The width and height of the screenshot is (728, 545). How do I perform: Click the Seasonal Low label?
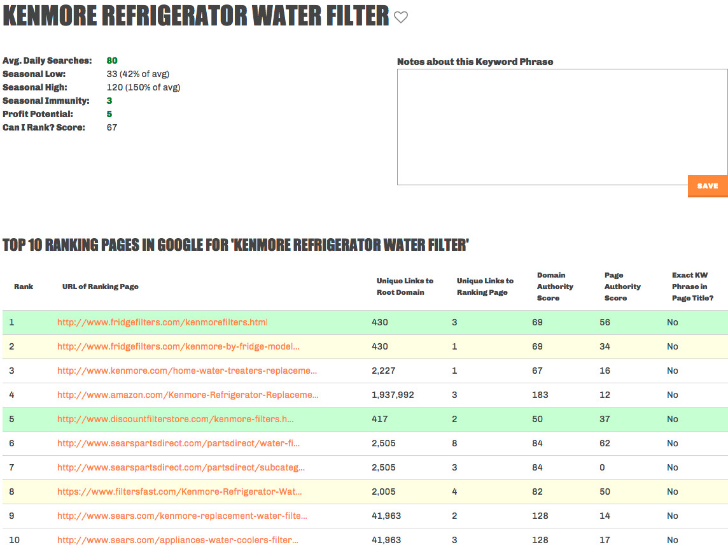click(34, 74)
